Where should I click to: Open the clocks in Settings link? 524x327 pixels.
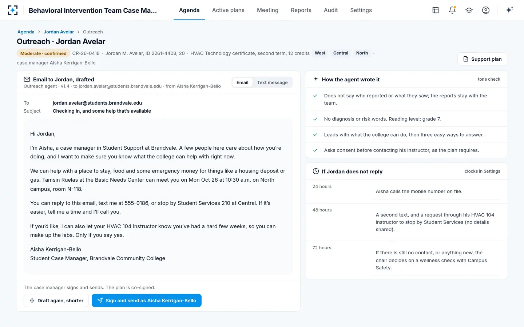click(483, 171)
